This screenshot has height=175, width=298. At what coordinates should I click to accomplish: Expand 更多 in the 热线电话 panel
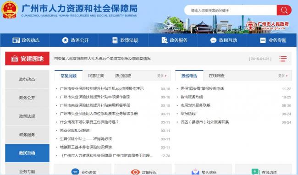tap(283, 76)
